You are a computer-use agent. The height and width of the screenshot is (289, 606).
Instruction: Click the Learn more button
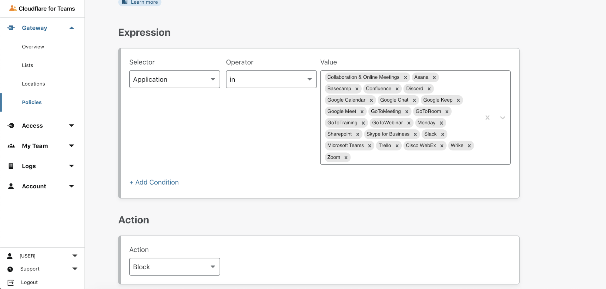pos(140,2)
